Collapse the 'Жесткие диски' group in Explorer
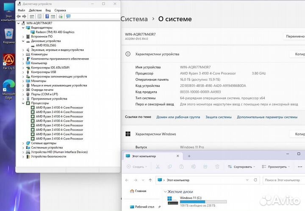 pos(165,192)
